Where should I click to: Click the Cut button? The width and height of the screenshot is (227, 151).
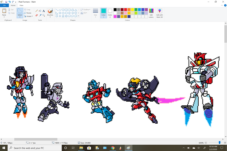(11, 10)
